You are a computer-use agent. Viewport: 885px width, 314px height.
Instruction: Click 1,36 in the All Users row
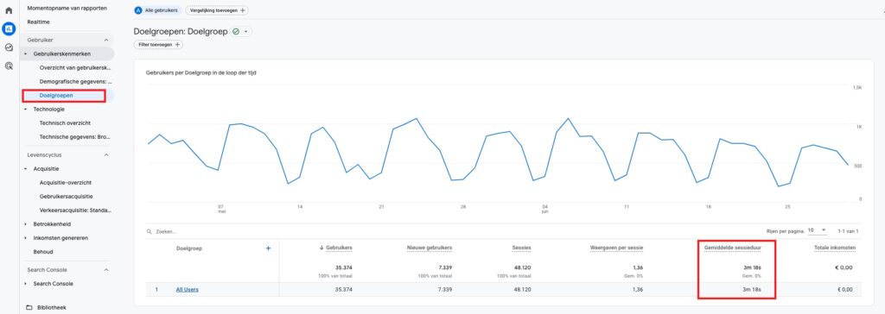coord(638,290)
